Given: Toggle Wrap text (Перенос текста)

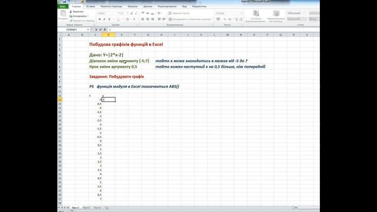Looking at the screenshot, I should coord(179,13).
